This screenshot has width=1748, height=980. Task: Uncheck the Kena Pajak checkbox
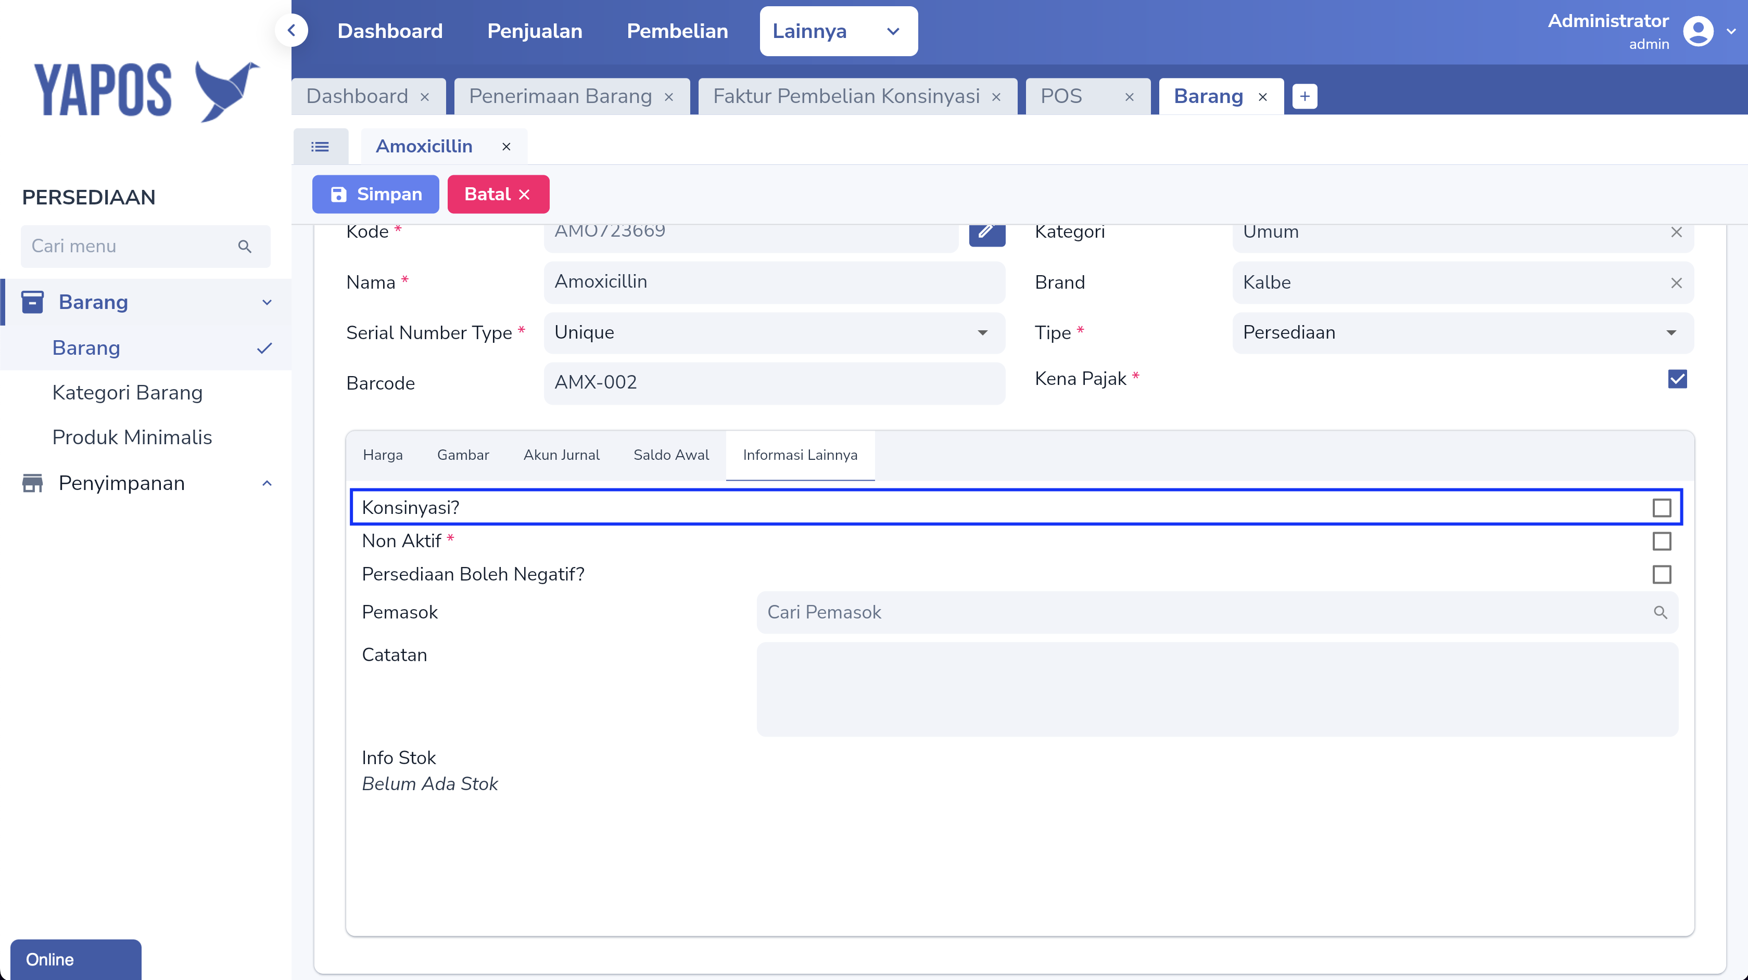click(1677, 379)
